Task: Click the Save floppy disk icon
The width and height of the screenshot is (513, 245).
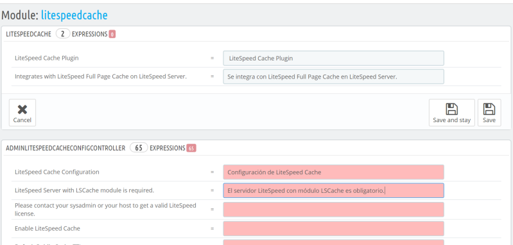Action: pyautogui.click(x=489, y=109)
